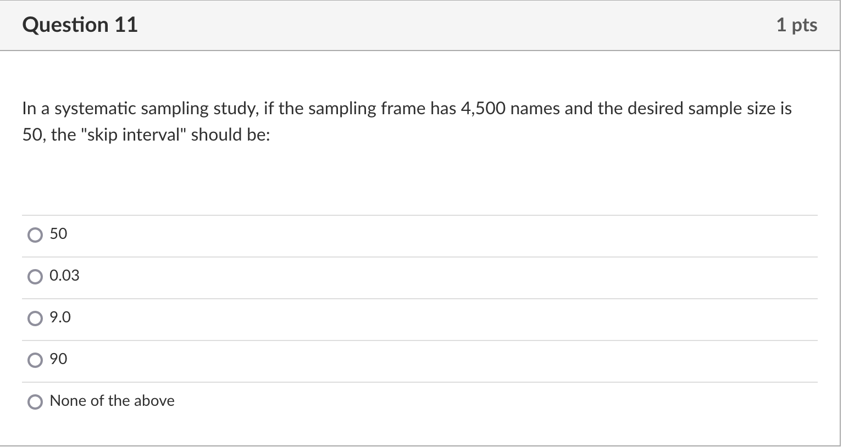The image size is (843, 447).
Task: Click the phrase skip interval in the question
Action: coord(135,134)
